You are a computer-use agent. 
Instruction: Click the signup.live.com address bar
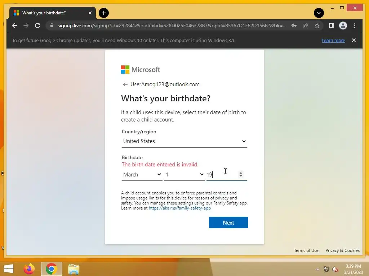pyautogui.click(x=172, y=26)
